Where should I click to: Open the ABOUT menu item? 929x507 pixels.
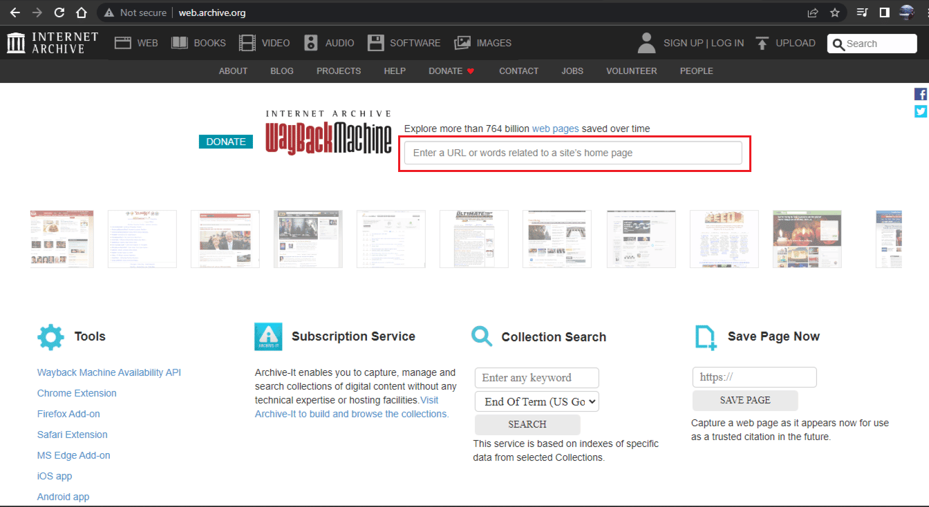(x=233, y=71)
